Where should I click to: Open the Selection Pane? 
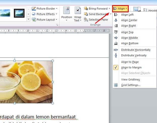click(x=96, y=20)
